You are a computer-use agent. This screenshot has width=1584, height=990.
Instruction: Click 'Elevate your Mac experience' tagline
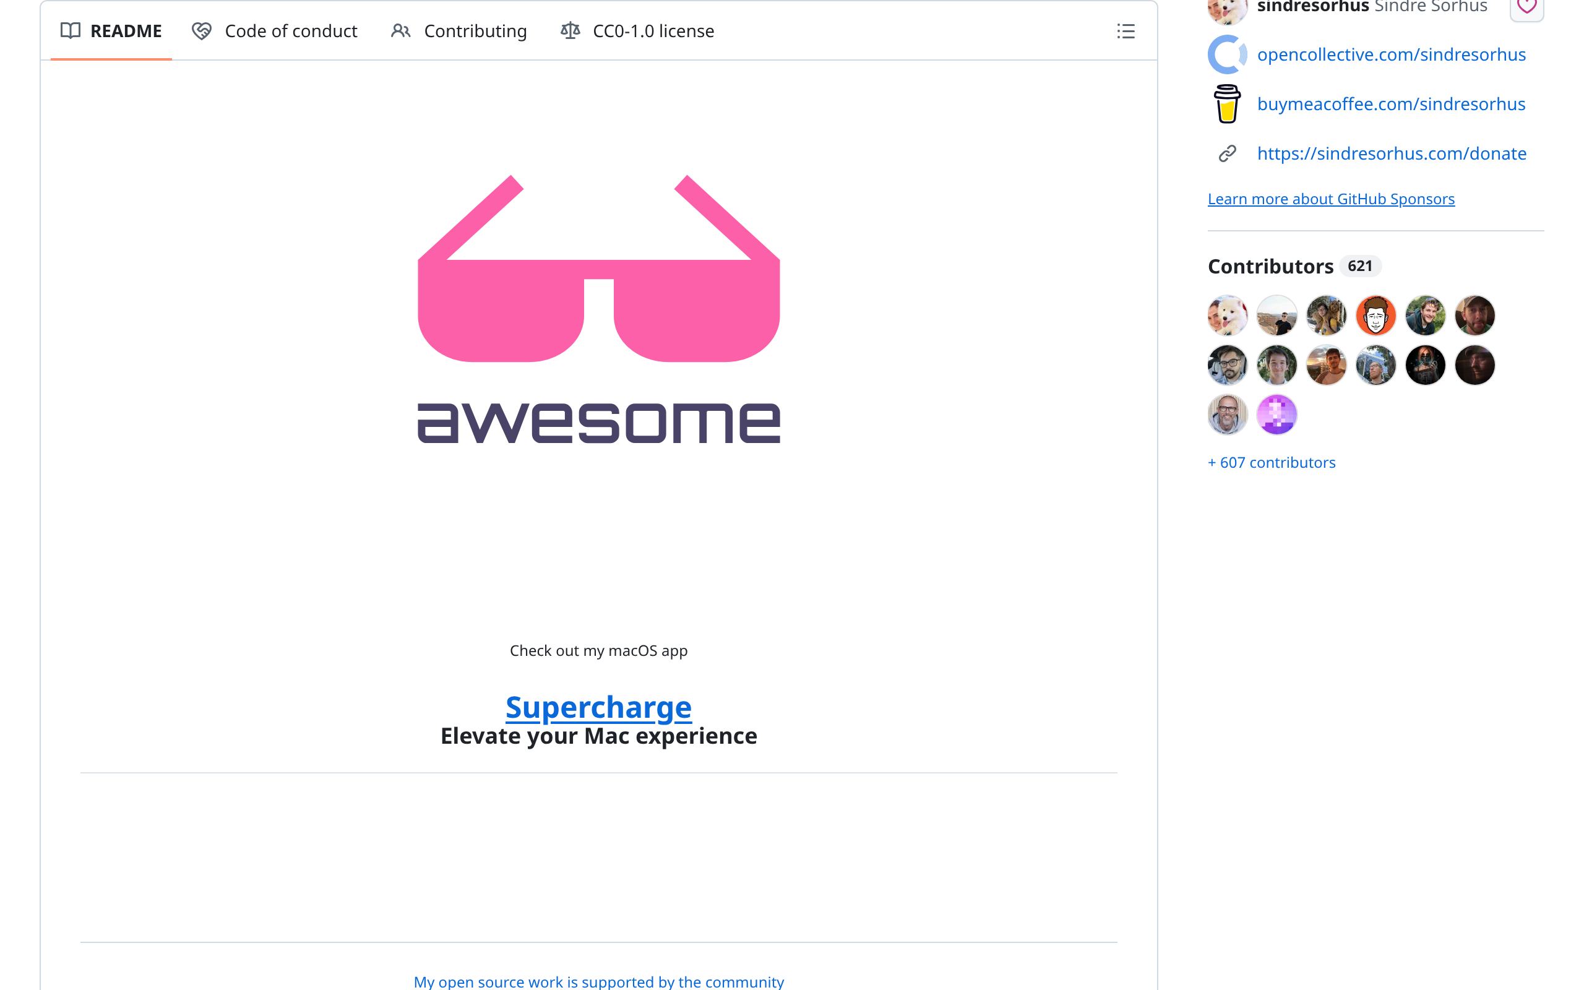point(598,736)
